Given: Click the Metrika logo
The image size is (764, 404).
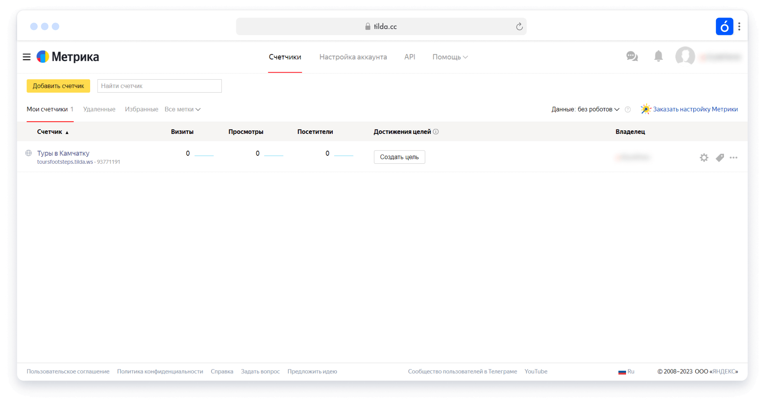Looking at the screenshot, I should (68, 57).
